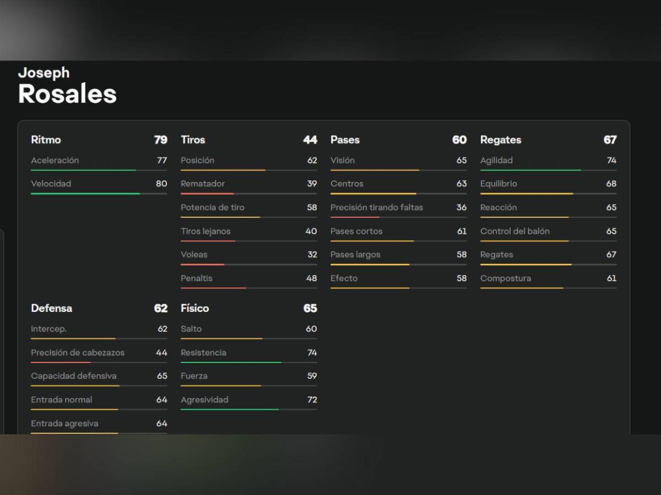The image size is (661, 495).
Task: Select the Agresividad stat label
Action: (204, 400)
